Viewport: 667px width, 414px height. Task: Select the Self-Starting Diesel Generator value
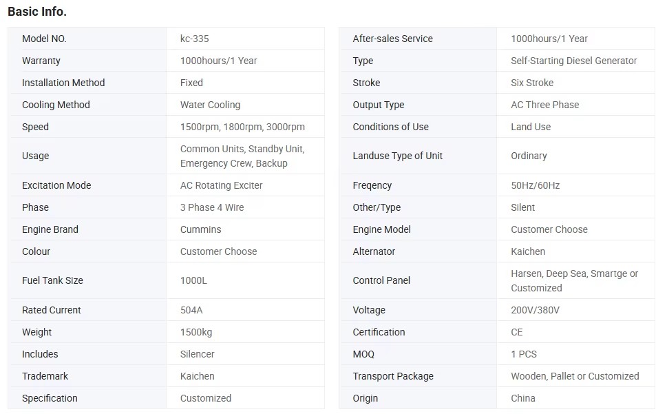coord(574,61)
